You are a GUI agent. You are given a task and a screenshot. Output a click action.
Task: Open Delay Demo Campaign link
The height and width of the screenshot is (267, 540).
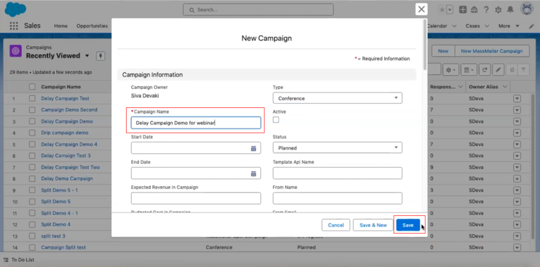67,179
